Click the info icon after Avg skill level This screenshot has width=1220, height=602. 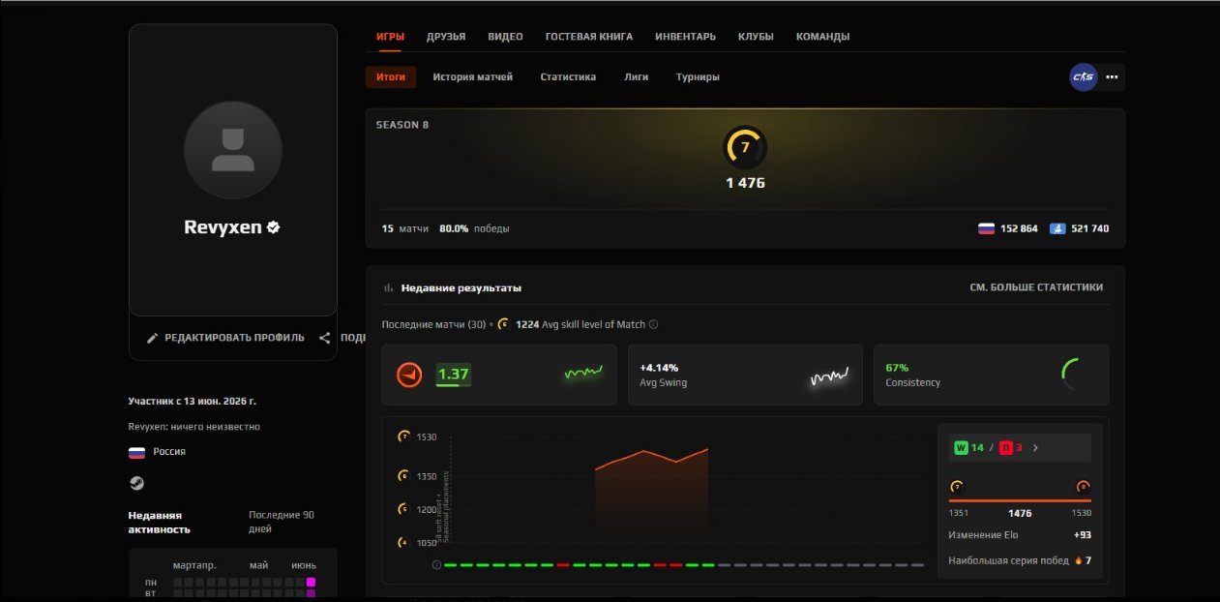[x=653, y=324]
